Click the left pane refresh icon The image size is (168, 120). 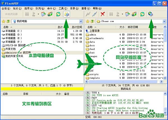pyautogui.click(x=59, y=14)
